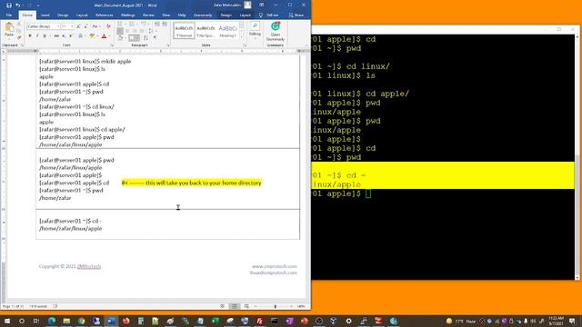This screenshot has width=582, height=327.
Task: Switch to the Insert tab
Action: tap(45, 15)
